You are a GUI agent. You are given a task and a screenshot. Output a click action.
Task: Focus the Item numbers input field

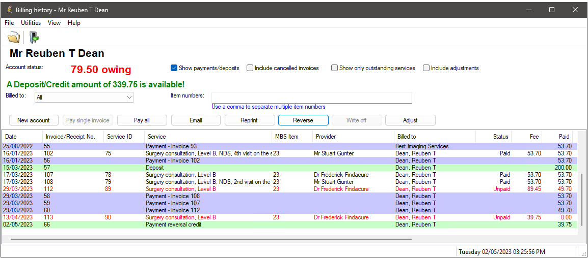[x=312, y=98]
